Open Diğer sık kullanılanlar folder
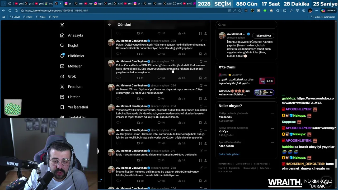 323,17
